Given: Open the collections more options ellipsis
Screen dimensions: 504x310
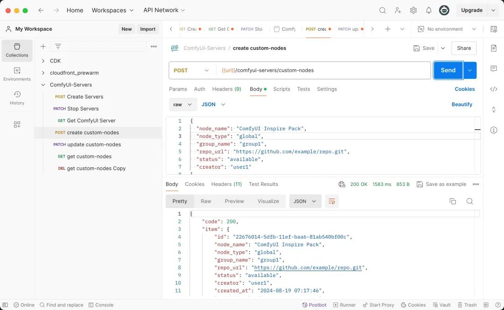Looking at the screenshot, I should coord(154,47).
